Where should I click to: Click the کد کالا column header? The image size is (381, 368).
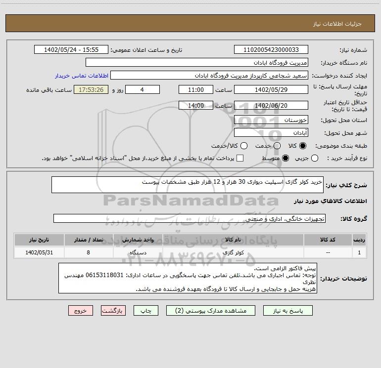pyautogui.click(x=328, y=240)
